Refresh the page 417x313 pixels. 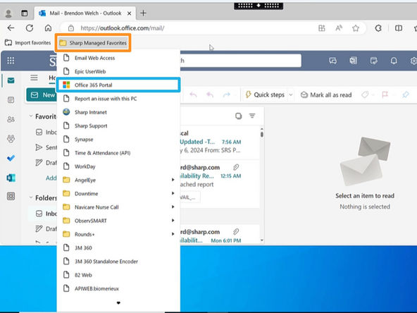click(30, 28)
